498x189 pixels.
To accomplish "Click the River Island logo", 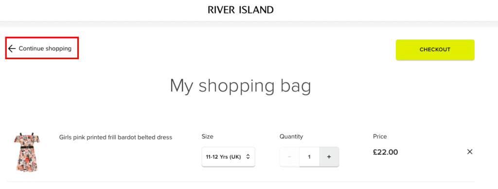I will click(x=241, y=10).
